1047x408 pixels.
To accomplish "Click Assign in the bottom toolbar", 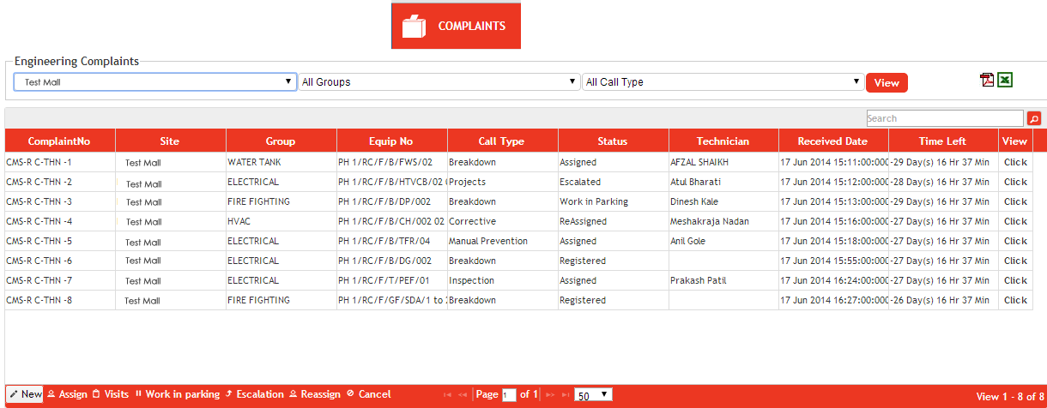I will pyautogui.click(x=67, y=394).
